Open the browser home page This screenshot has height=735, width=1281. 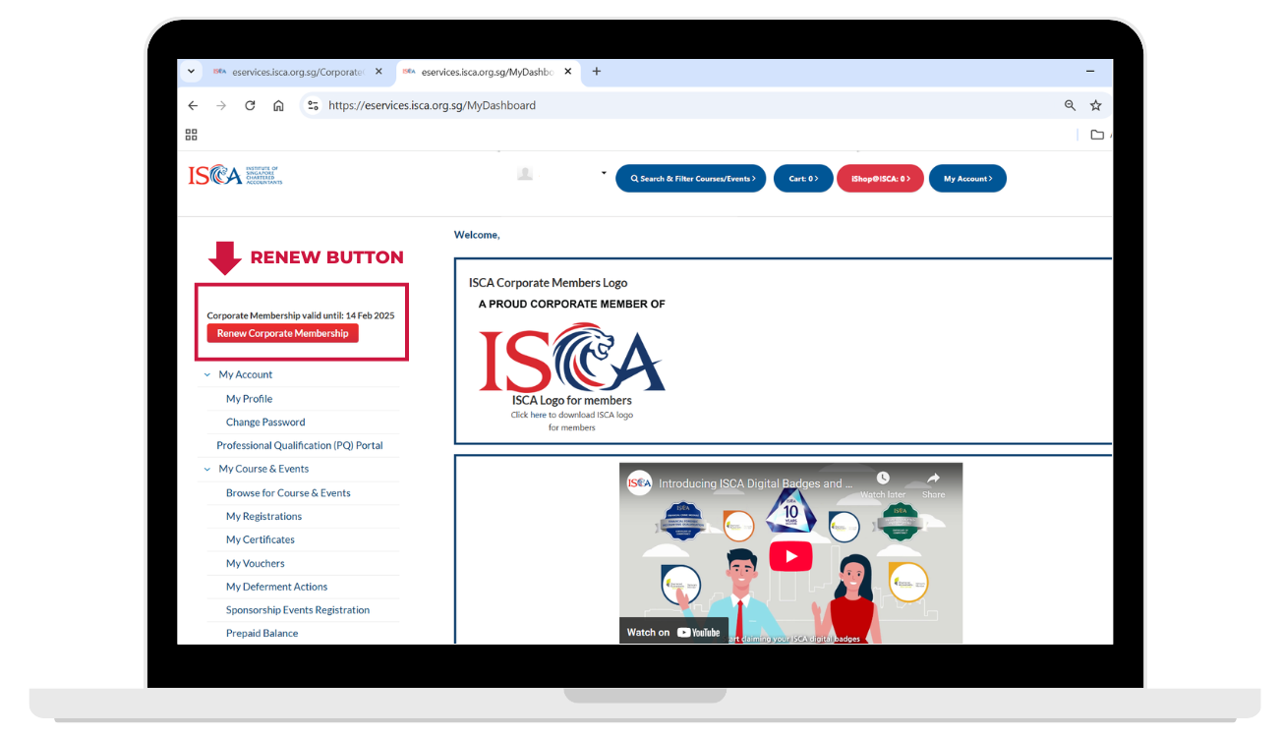click(278, 105)
